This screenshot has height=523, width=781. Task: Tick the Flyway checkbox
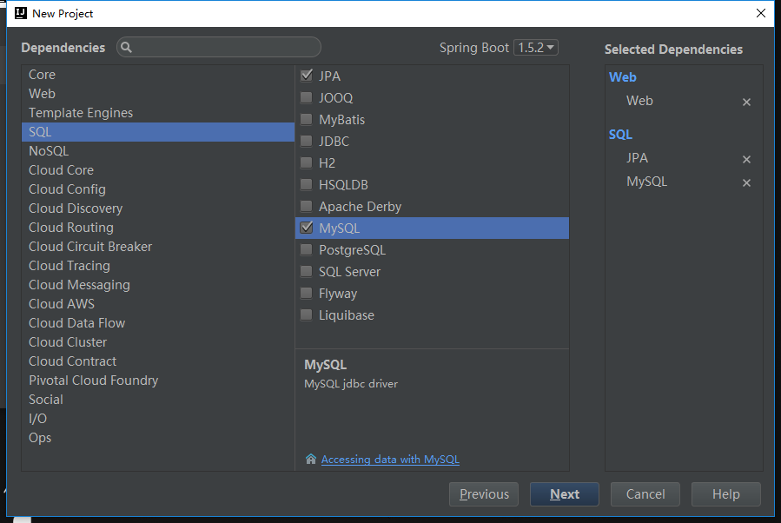click(307, 294)
